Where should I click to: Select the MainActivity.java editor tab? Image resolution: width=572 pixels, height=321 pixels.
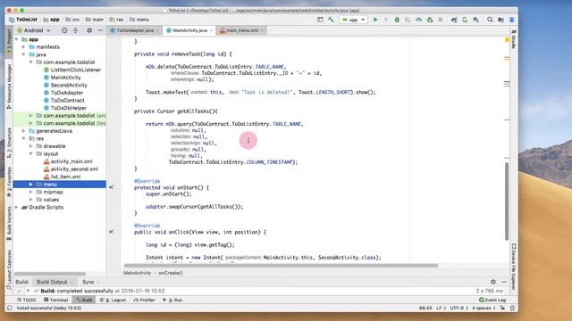click(x=189, y=30)
